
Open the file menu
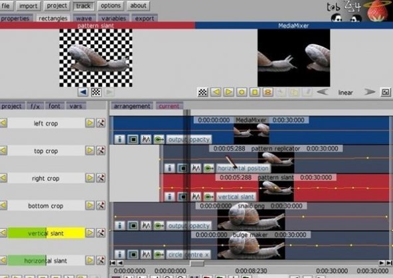[x=6, y=5]
